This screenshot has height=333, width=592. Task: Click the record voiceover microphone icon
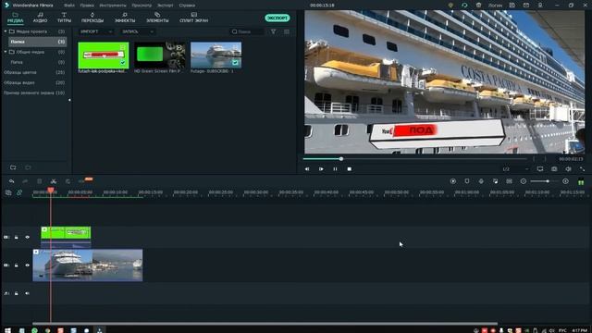pyautogui.click(x=481, y=181)
